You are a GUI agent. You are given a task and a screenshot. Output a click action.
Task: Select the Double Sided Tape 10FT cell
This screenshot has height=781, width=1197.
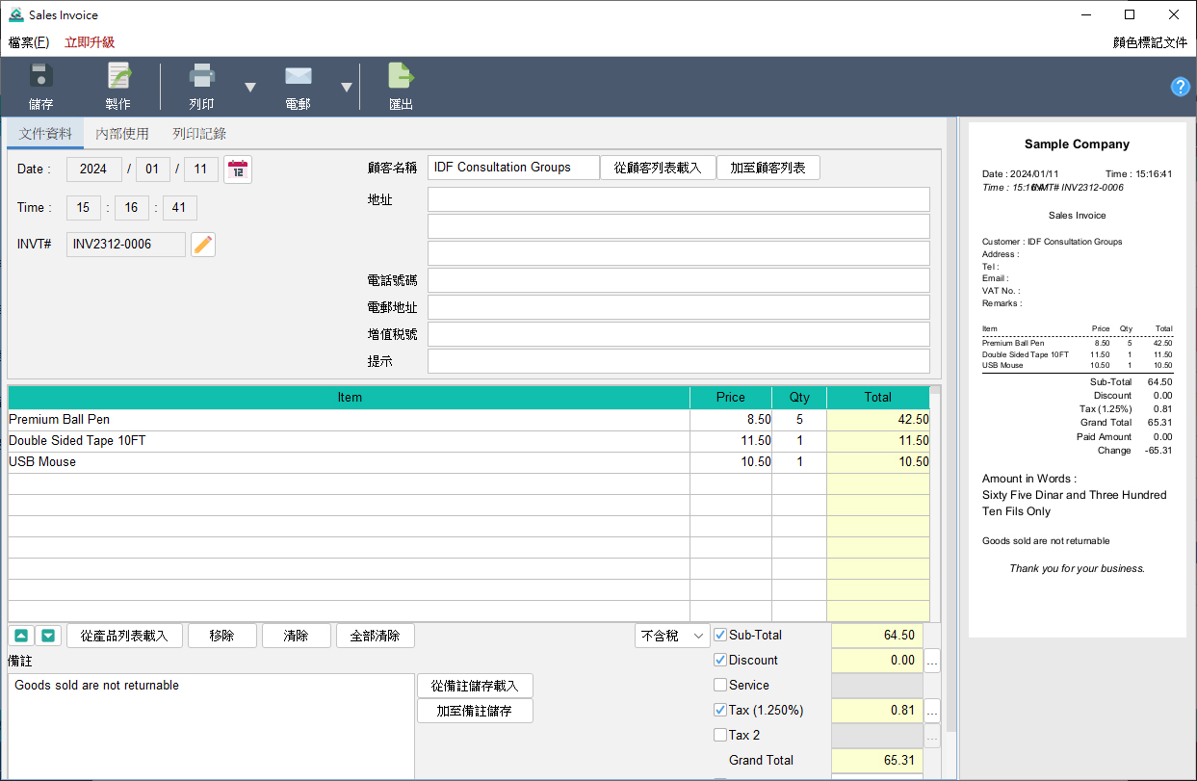click(349, 441)
